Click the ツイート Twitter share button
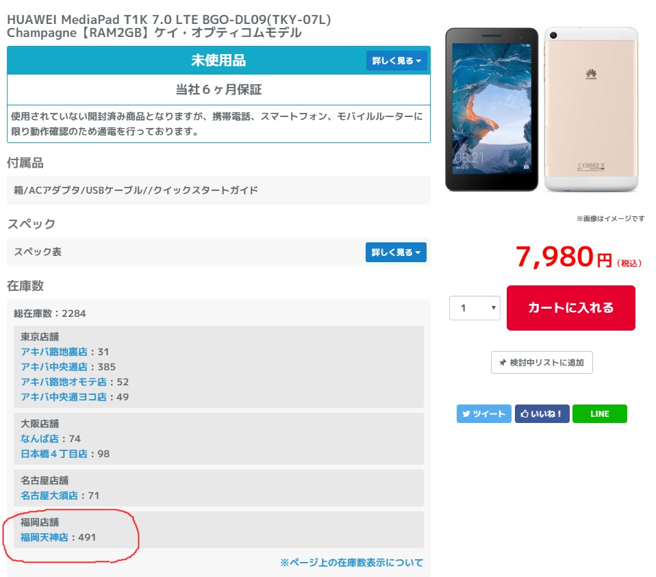Screen dimensions: 656x577 (x=483, y=413)
